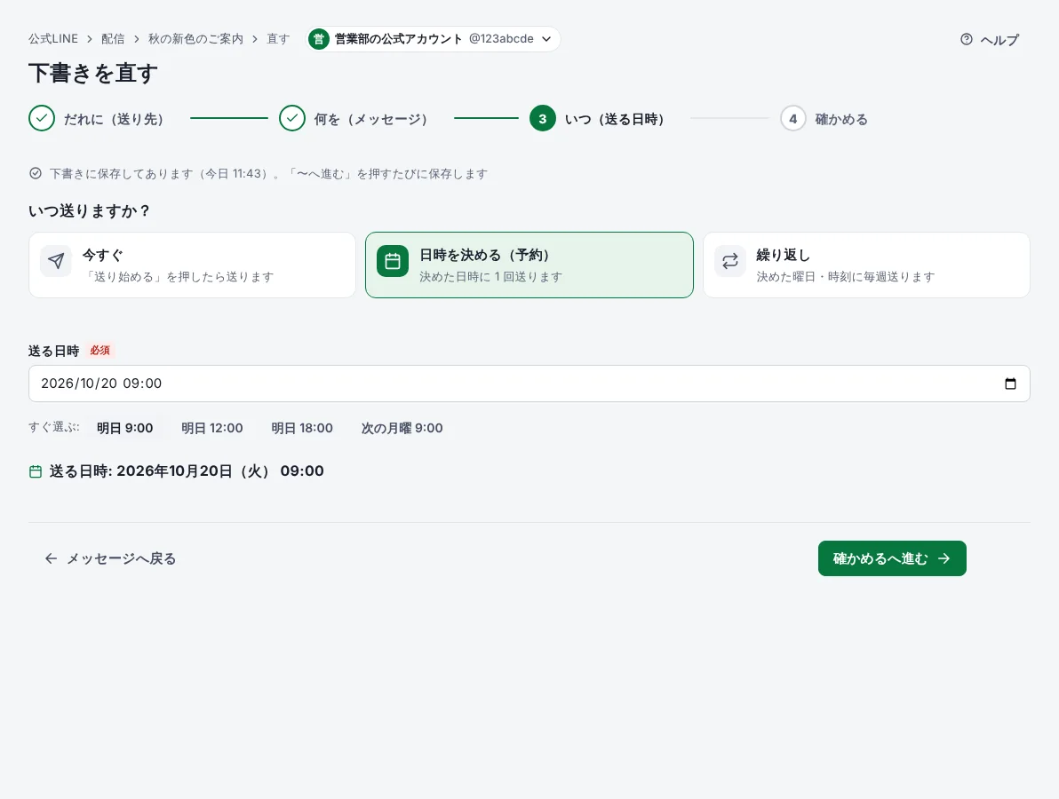Open 公式LINE breadcrumb
The image size is (1059, 799).
click(x=53, y=39)
